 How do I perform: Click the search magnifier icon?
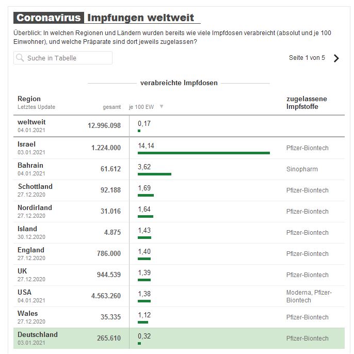tap(20, 58)
